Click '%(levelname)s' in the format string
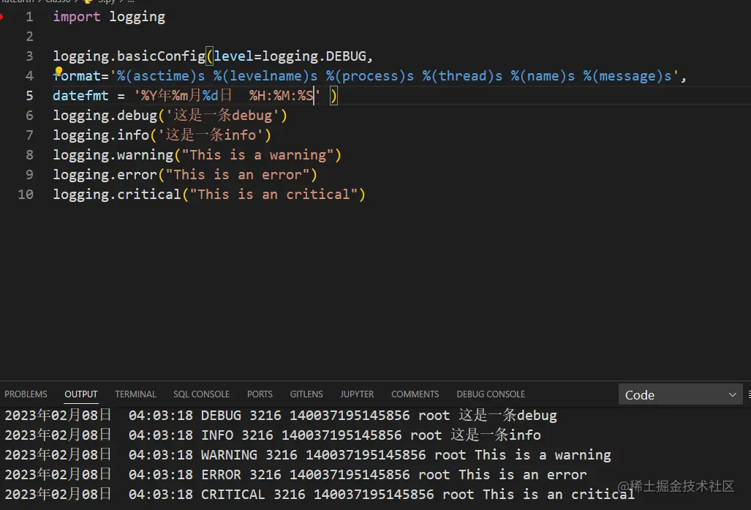The image size is (751, 510). [265, 76]
